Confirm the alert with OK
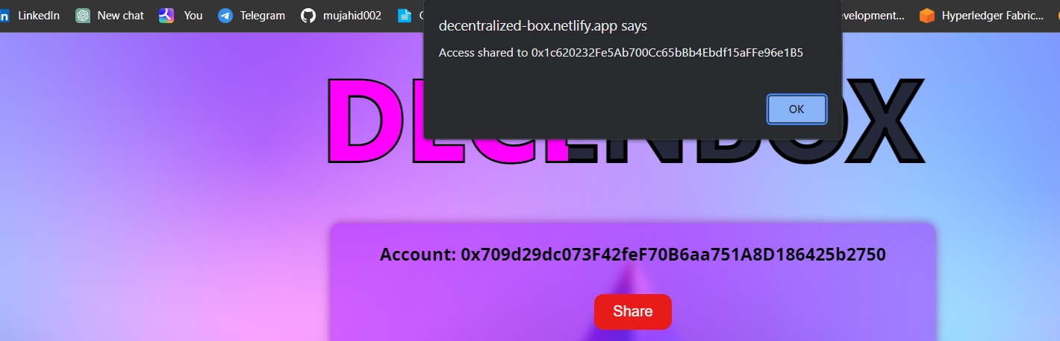 [x=796, y=109]
